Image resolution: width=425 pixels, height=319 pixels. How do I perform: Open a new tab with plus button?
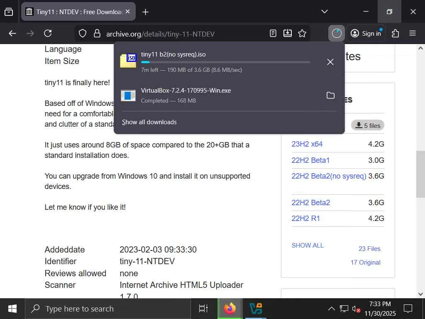[146, 12]
